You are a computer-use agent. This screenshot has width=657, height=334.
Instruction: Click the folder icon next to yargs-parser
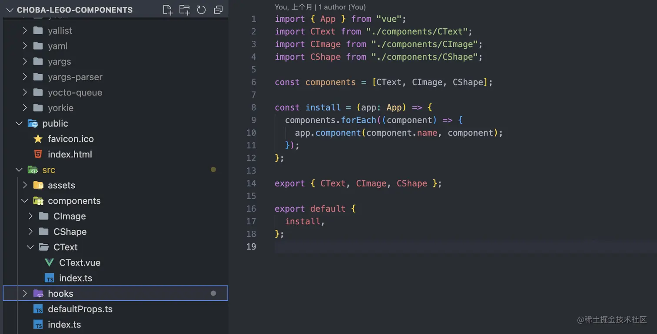pos(38,77)
